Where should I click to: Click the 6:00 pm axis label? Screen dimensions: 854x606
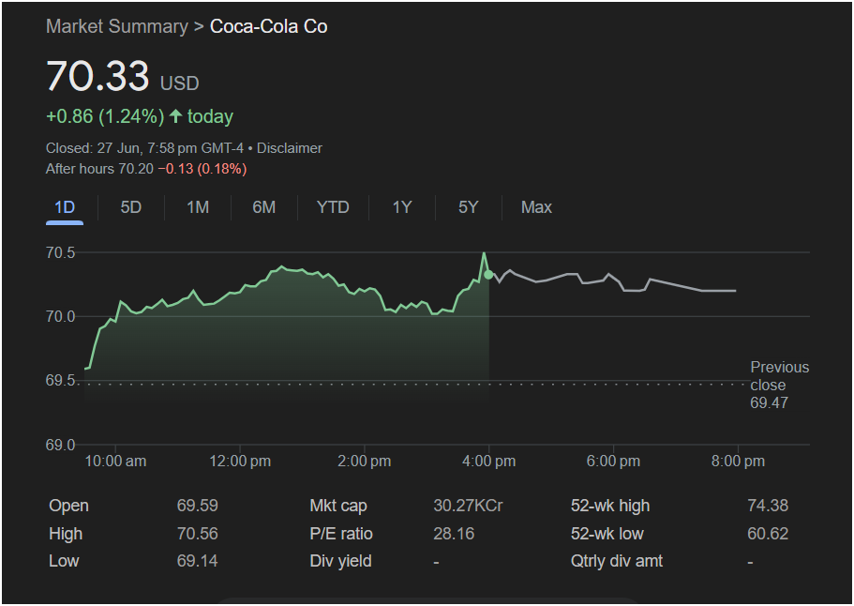tap(613, 461)
